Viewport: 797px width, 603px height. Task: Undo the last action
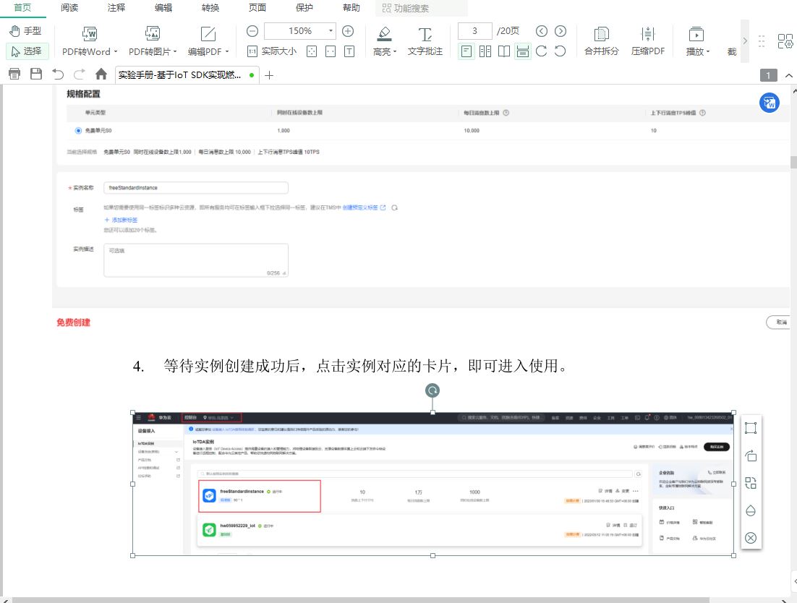(x=58, y=74)
